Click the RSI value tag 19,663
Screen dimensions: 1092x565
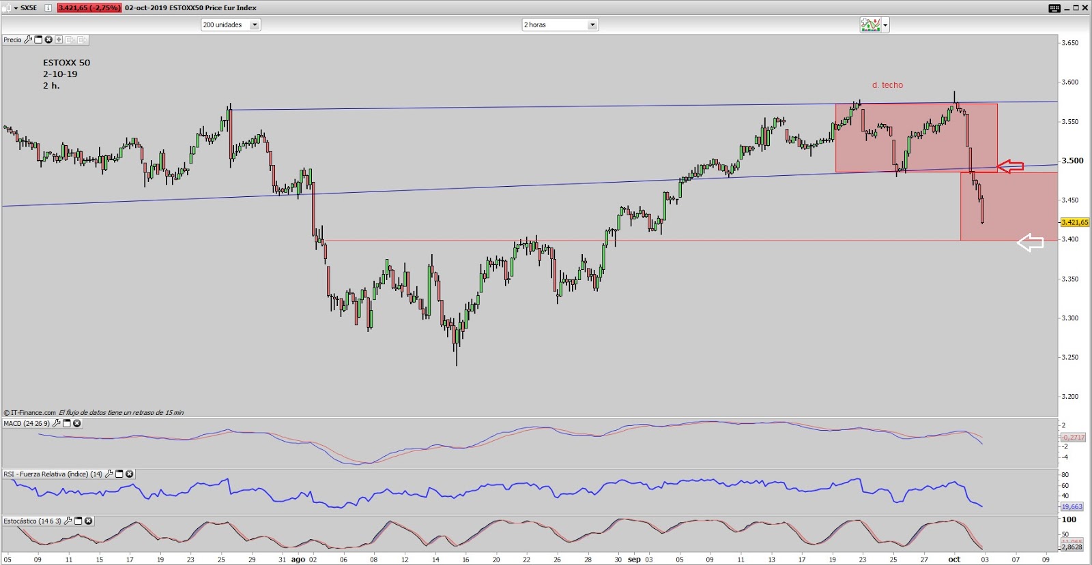pyautogui.click(x=1072, y=506)
